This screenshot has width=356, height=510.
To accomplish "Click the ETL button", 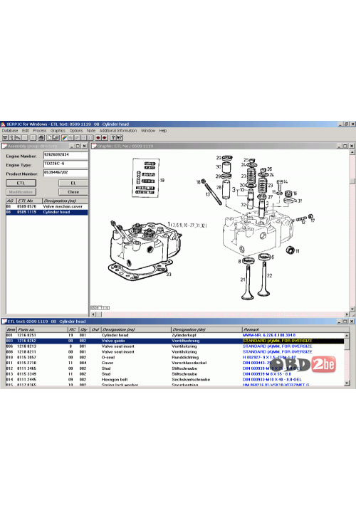I will tap(21, 183).
